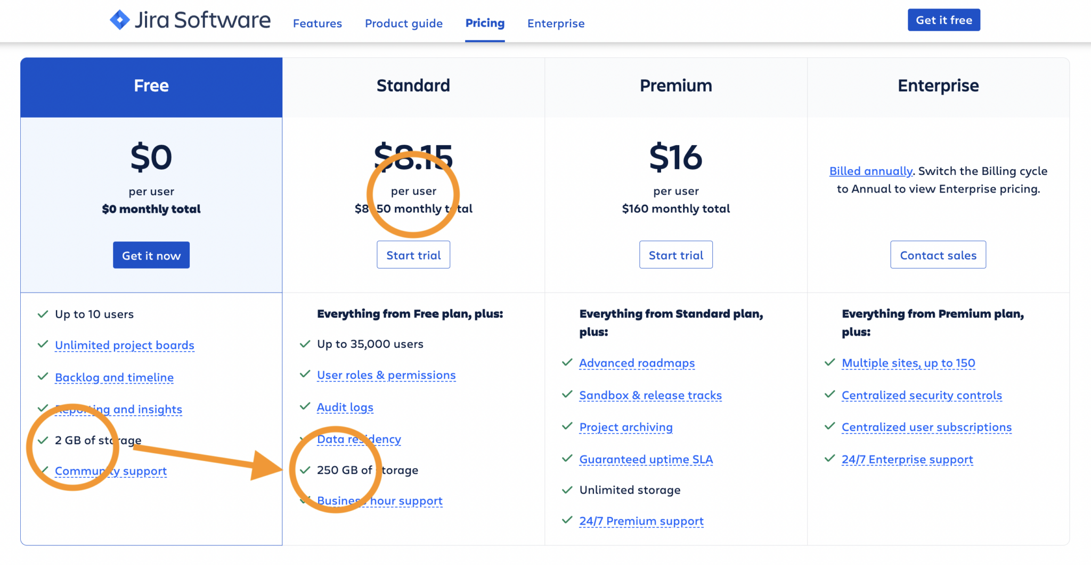Screen dimensions: 1091x565
Task: Open the Enterprise tab
Action: 556,23
